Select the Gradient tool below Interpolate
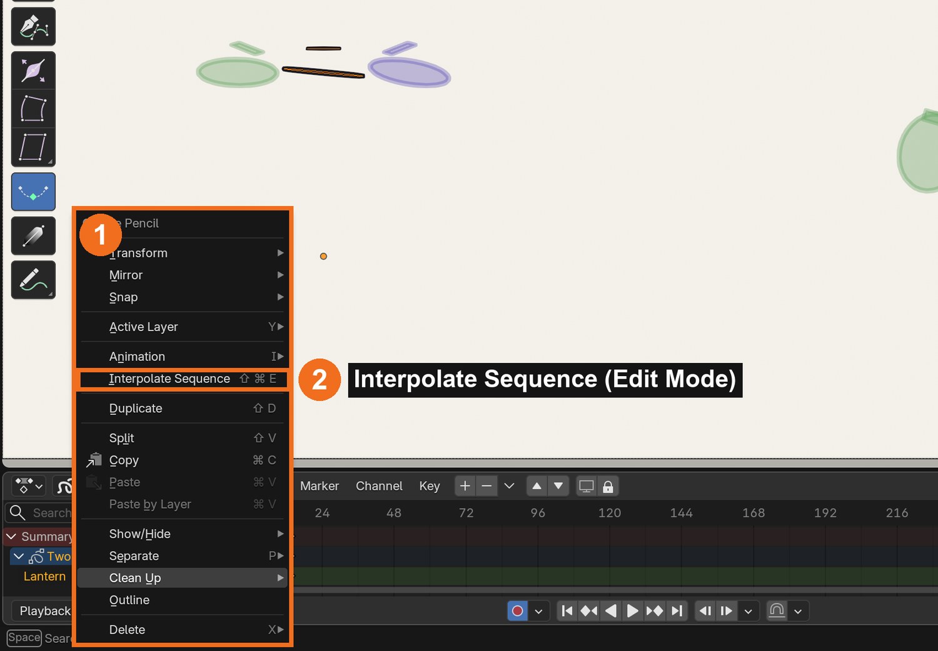This screenshot has height=651, width=938. coord(33,236)
